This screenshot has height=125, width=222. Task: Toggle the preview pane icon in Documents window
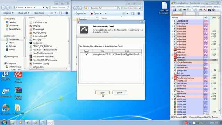pos(61,13)
